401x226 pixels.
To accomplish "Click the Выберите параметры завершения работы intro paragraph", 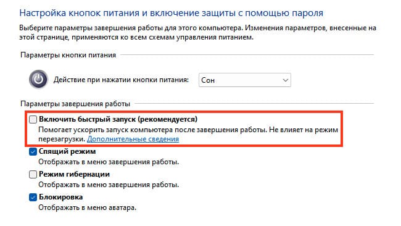I will coord(197,33).
